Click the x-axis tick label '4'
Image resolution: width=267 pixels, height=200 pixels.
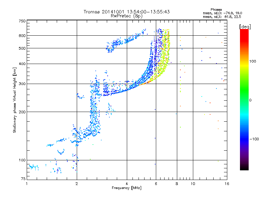point(127,184)
